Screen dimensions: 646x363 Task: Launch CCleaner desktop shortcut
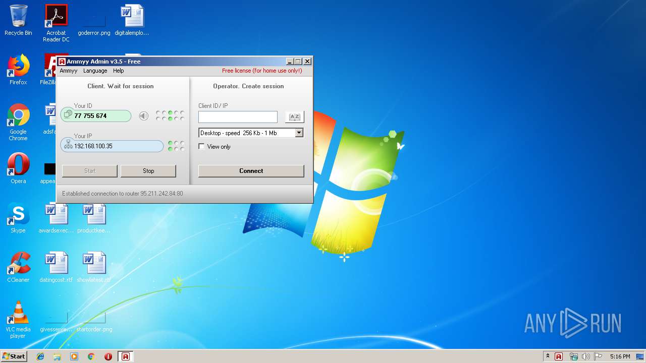click(18, 267)
